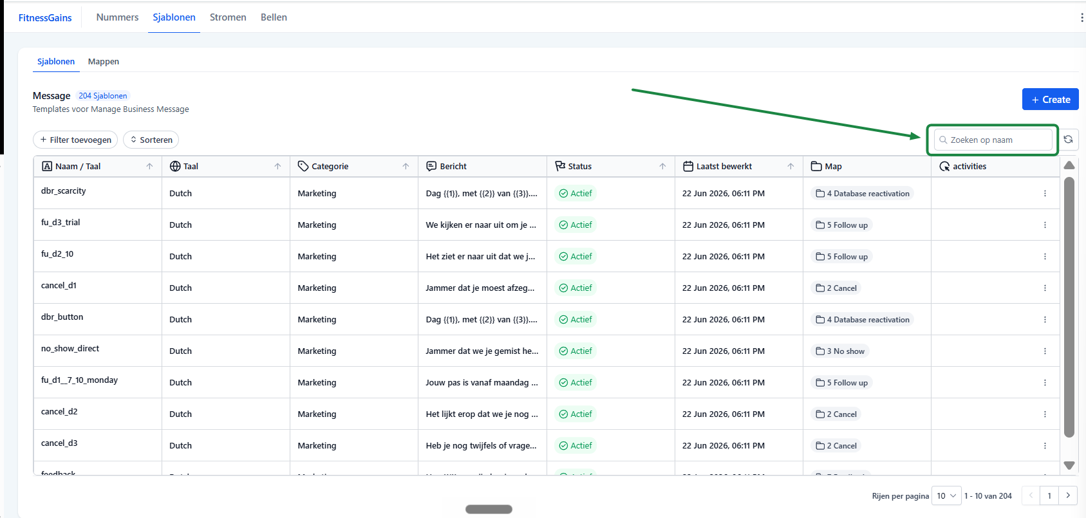Click the message 'Het lijkt erop dat we je nog ...'

(482, 414)
